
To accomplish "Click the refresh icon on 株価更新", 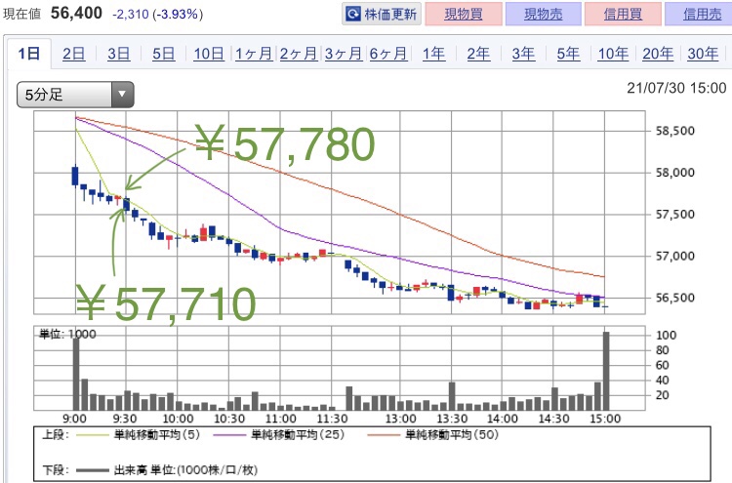I will point(353,14).
